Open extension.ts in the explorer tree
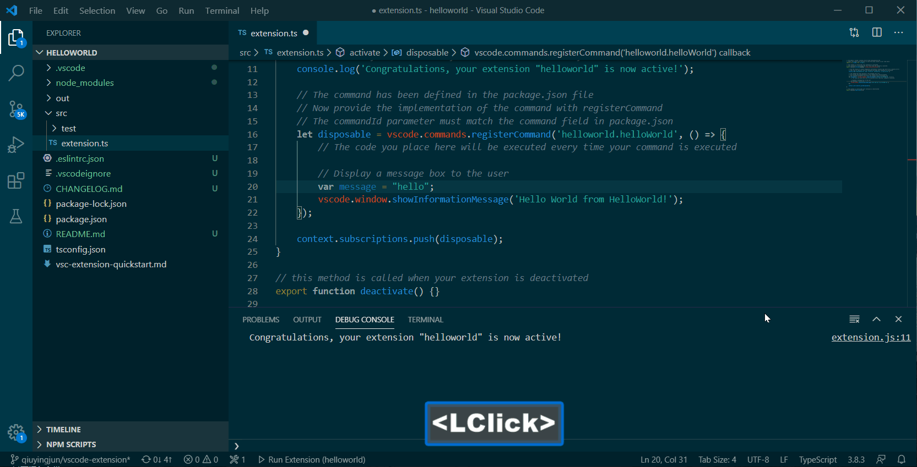The image size is (917, 467). pyautogui.click(x=131, y=143)
